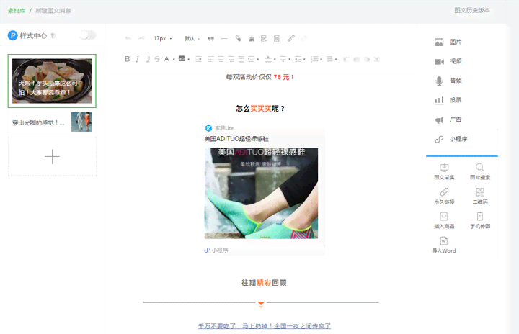519x334 pixels.
Task: Insert a poll via 投票
Action: (448, 100)
